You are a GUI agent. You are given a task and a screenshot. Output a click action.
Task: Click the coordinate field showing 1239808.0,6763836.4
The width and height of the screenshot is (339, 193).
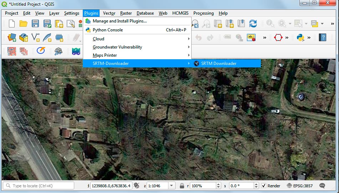(111, 186)
